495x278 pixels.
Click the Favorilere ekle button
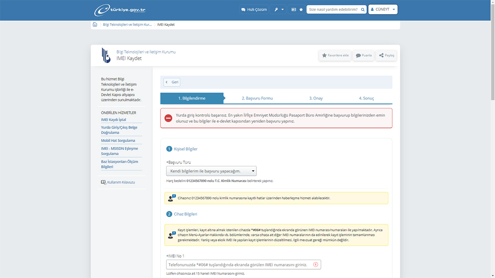[335, 56]
